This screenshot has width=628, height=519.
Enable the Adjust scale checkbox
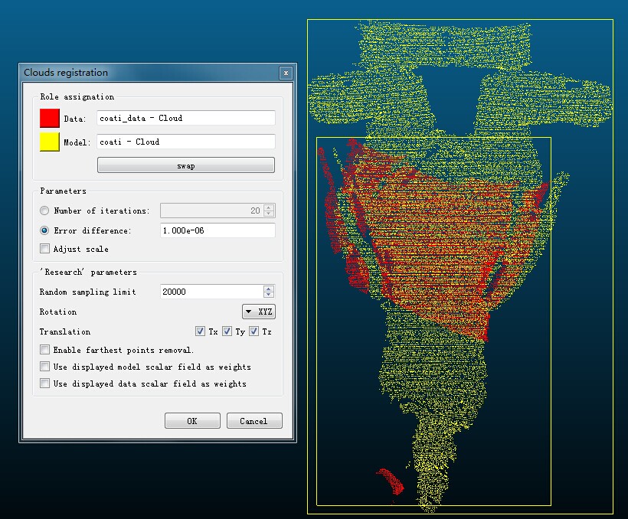pos(45,249)
